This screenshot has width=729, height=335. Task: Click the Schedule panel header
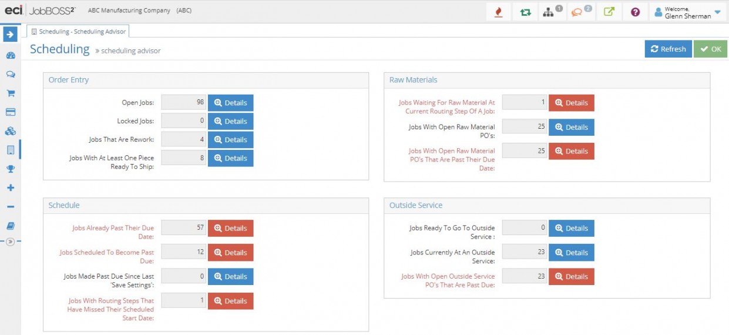coord(206,205)
